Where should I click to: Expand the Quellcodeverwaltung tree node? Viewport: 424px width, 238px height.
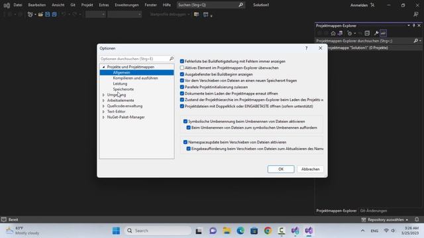(x=103, y=106)
